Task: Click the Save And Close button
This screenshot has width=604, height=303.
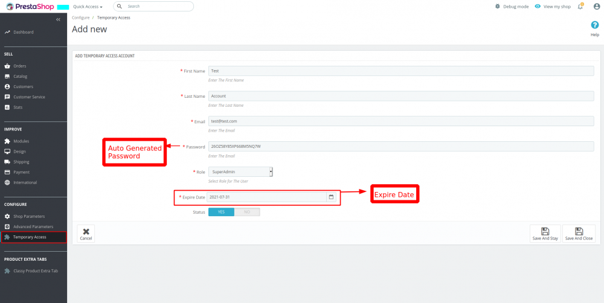Action: [579, 234]
